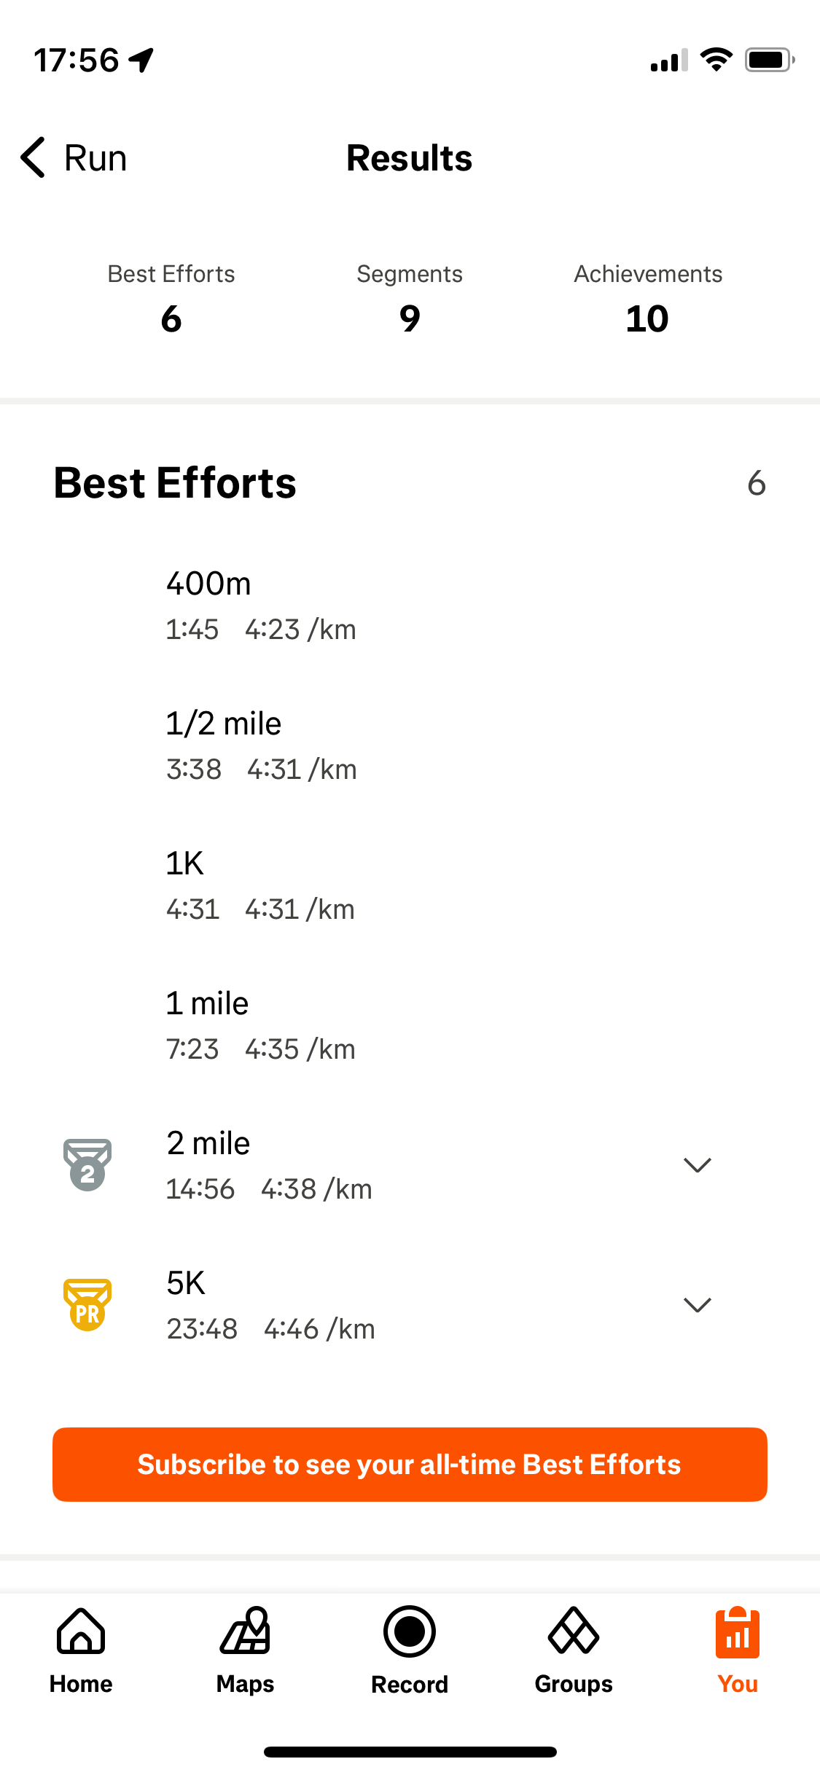Screen dimensions: 820x1775
Task: Jump to the Segments summary stat
Action: 410,299
